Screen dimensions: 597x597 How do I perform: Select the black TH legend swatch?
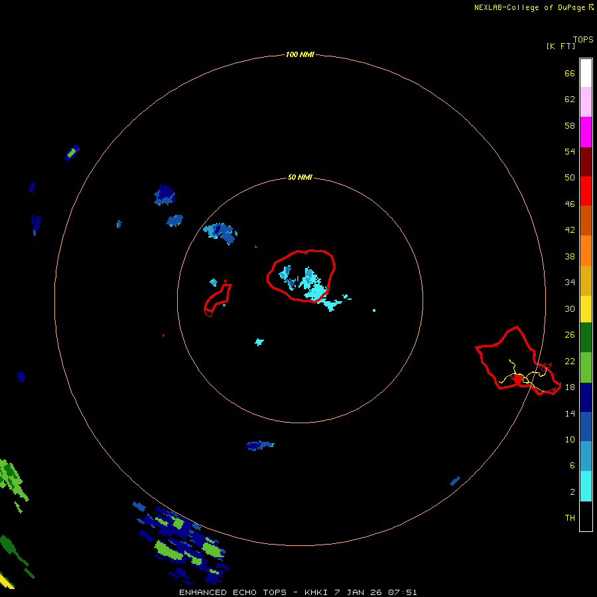click(586, 516)
